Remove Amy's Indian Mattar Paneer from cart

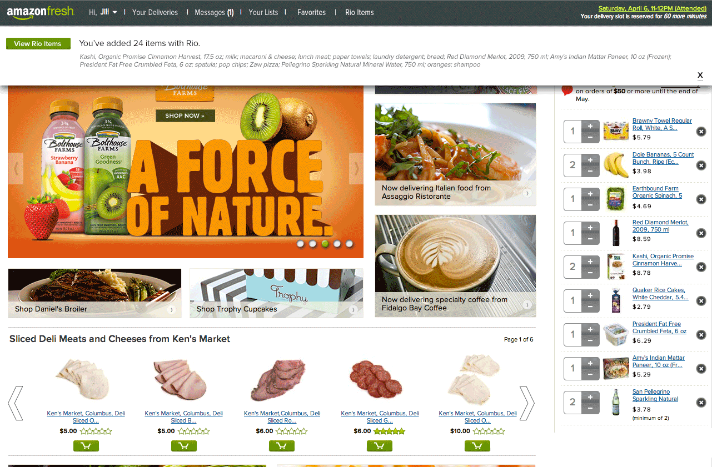[x=701, y=369]
